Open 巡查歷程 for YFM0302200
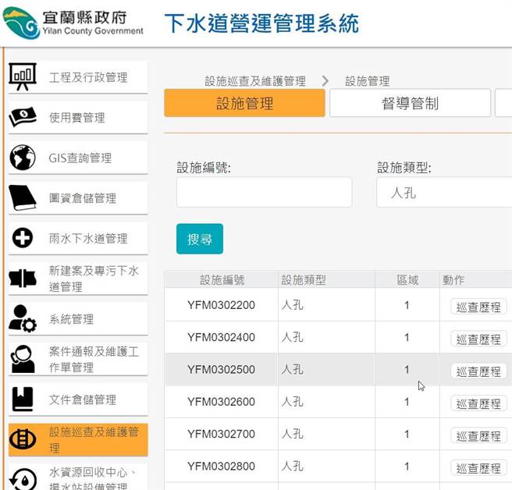 (x=478, y=307)
